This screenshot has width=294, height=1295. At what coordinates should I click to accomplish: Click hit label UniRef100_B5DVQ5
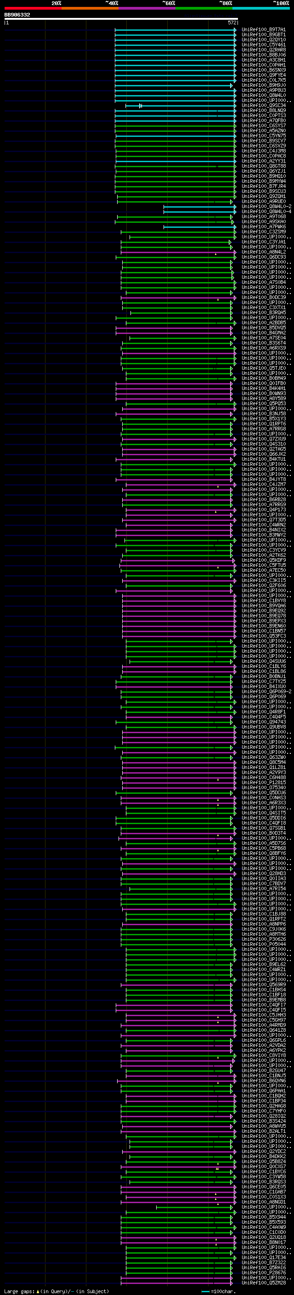(263, 328)
